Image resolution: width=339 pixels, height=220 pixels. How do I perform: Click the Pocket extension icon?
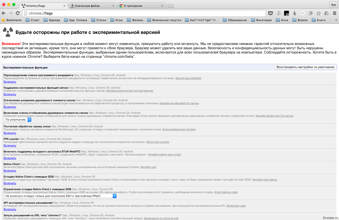[x=270, y=13]
